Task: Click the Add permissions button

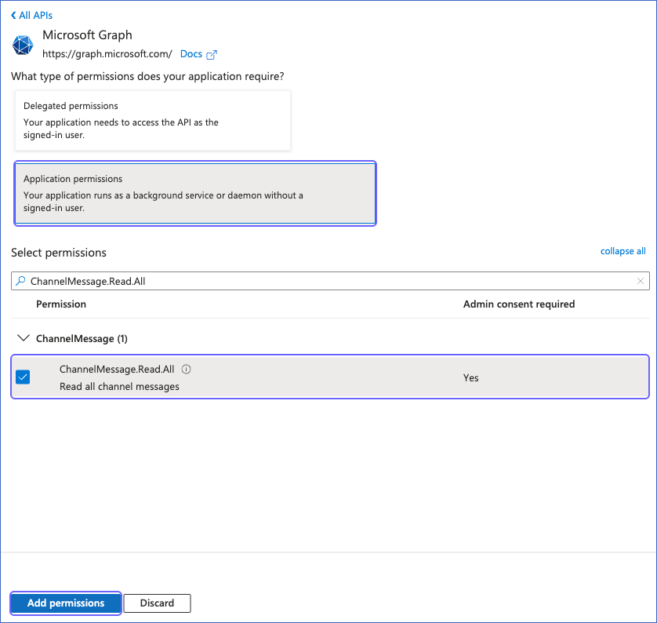Action: coord(66,603)
